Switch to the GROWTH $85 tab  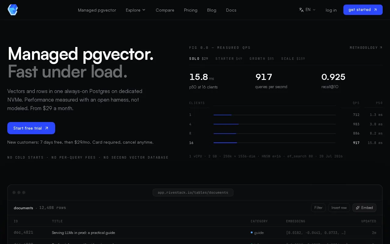[262, 59]
